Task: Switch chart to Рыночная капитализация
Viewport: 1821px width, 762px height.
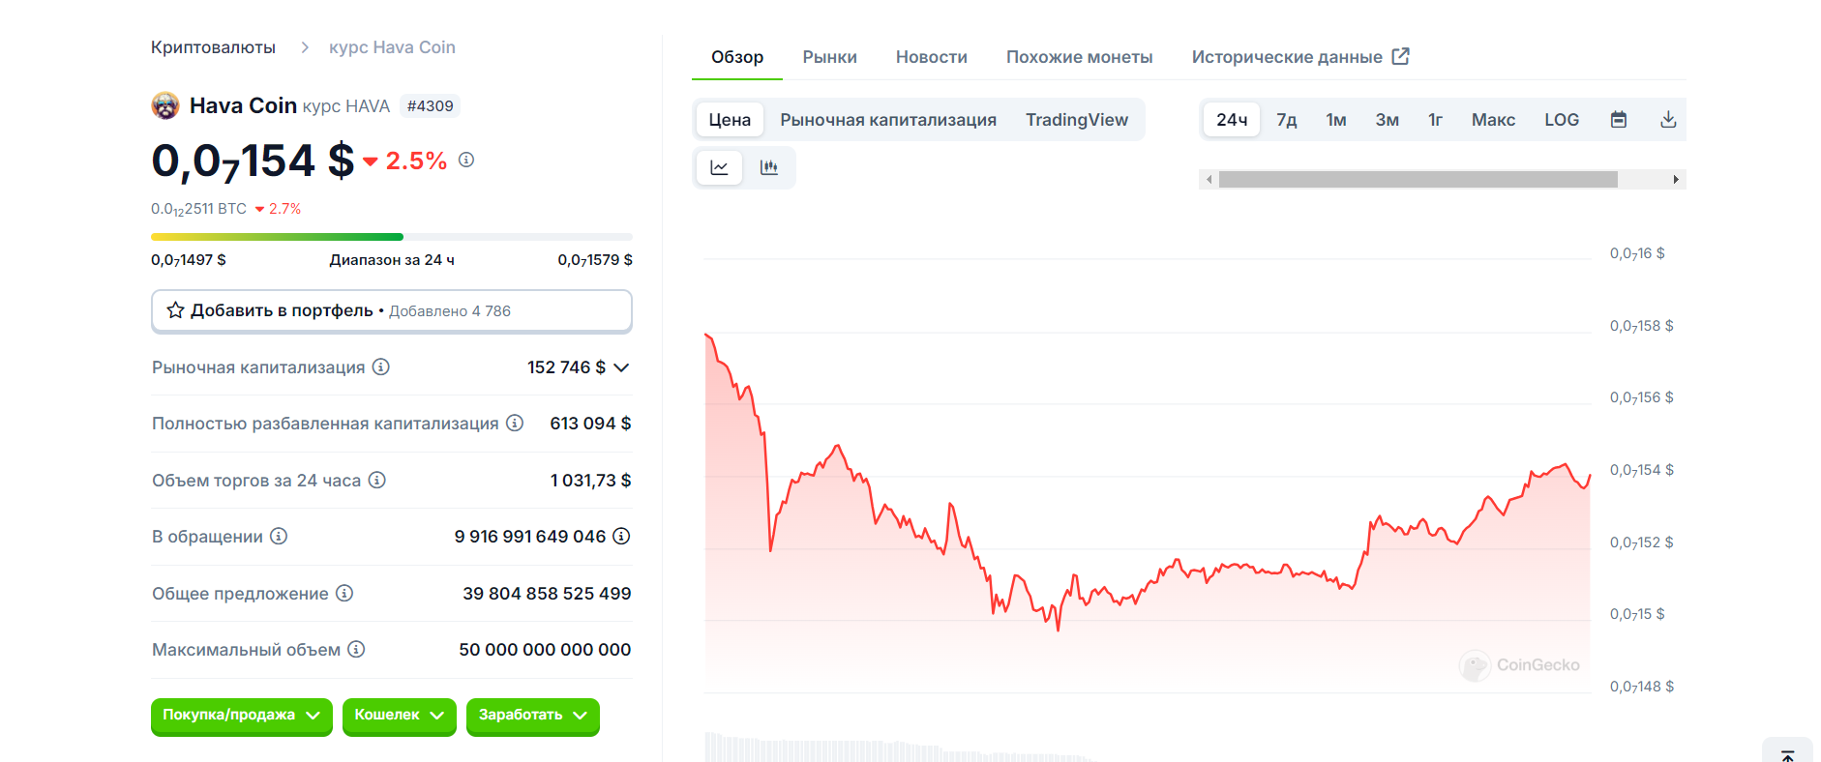Action: pyautogui.click(x=887, y=120)
